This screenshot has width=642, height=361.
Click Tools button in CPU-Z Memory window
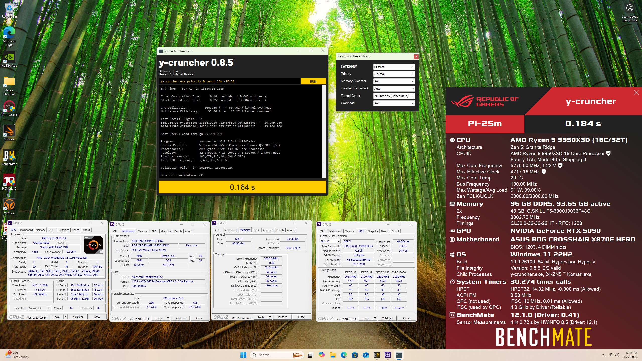pyautogui.click(x=261, y=317)
